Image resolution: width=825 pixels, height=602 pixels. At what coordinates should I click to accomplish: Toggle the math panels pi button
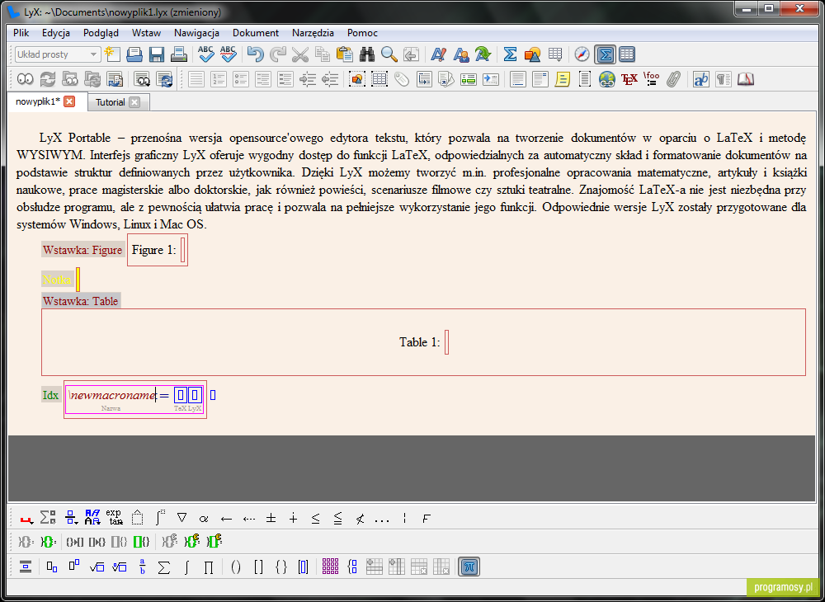[x=469, y=567]
